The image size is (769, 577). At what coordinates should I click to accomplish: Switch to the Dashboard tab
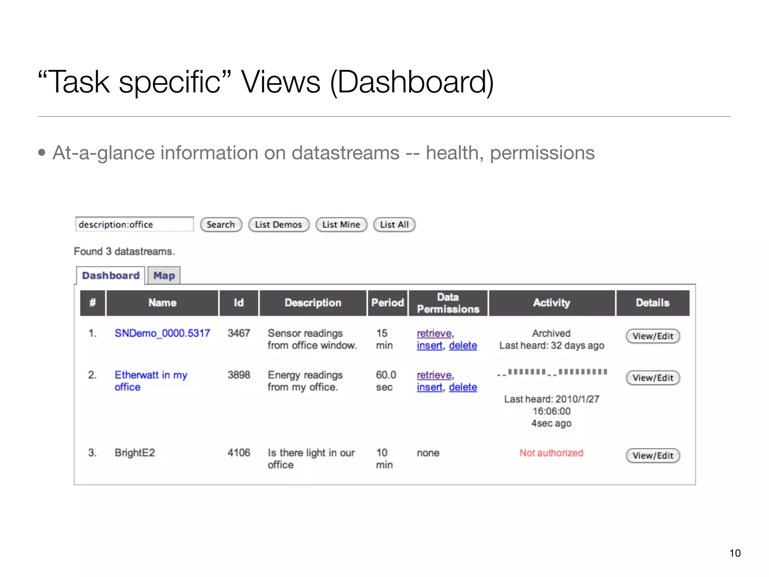click(111, 275)
